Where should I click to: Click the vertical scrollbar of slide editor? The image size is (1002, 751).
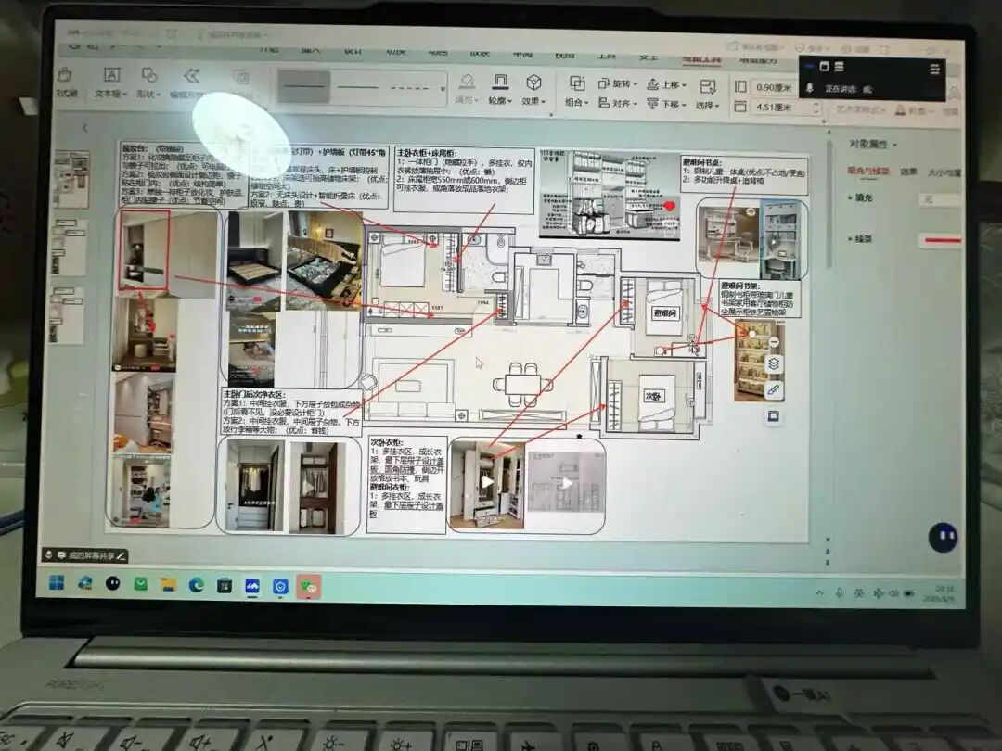point(829,204)
